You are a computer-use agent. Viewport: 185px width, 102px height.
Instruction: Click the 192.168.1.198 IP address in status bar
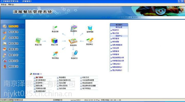(115, 100)
